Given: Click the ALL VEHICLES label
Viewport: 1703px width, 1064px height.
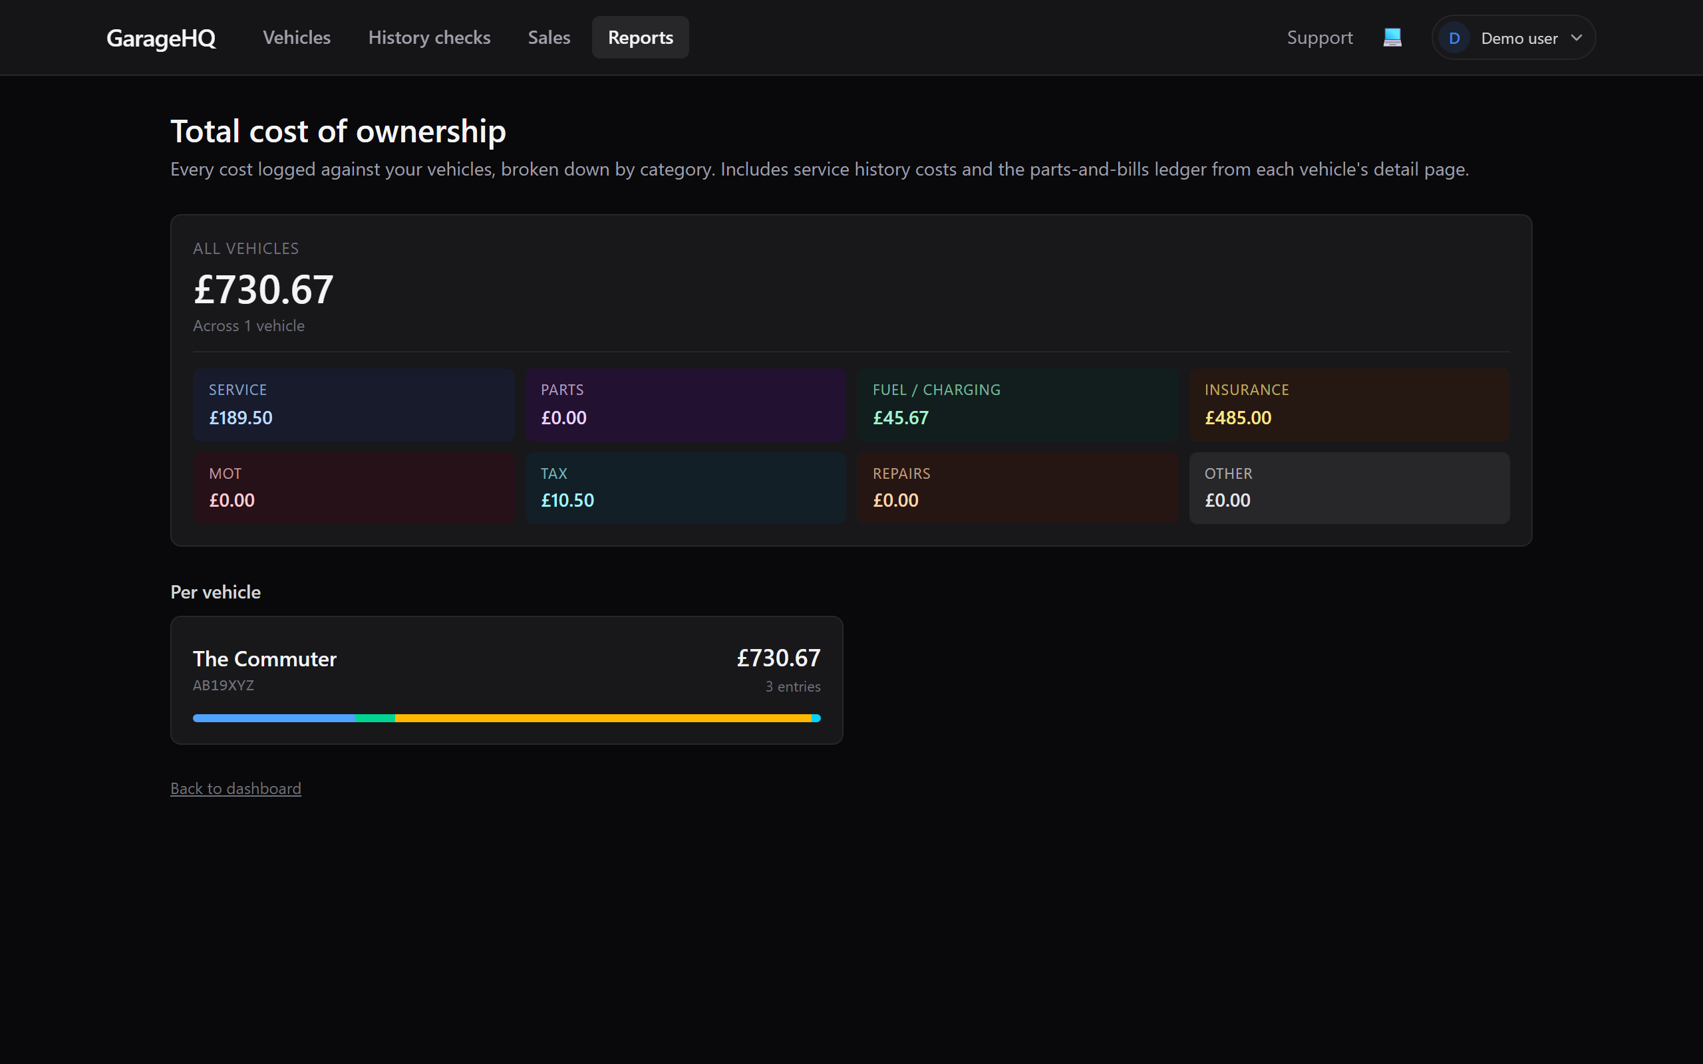Looking at the screenshot, I should [245, 249].
